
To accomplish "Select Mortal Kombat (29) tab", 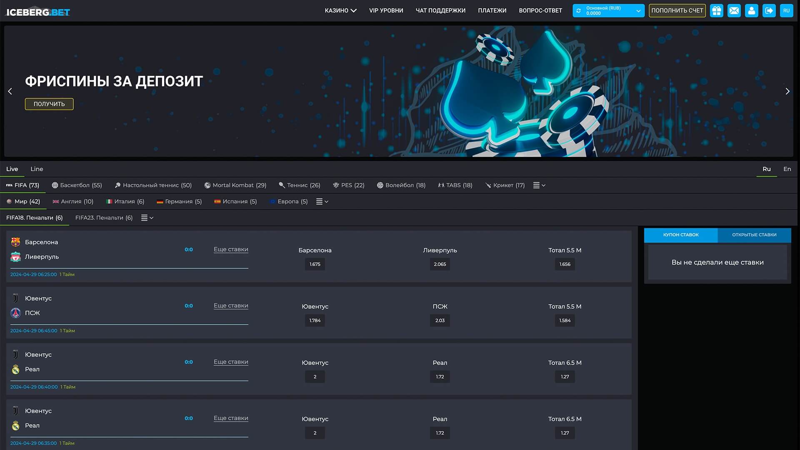I will [235, 185].
